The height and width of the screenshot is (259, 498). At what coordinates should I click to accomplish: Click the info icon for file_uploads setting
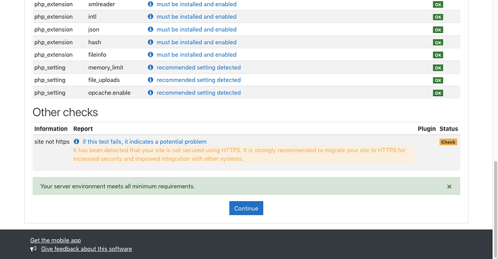pyautogui.click(x=151, y=80)
